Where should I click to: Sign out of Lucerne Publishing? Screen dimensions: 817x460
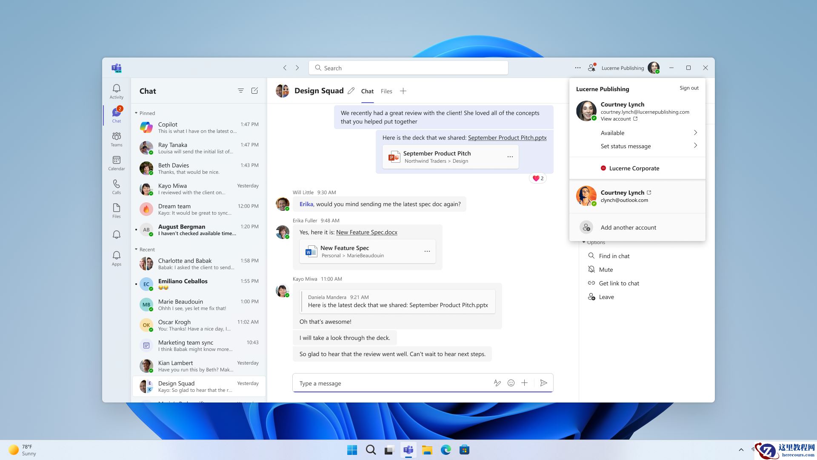pyautogui.click(x=688, y=88)
